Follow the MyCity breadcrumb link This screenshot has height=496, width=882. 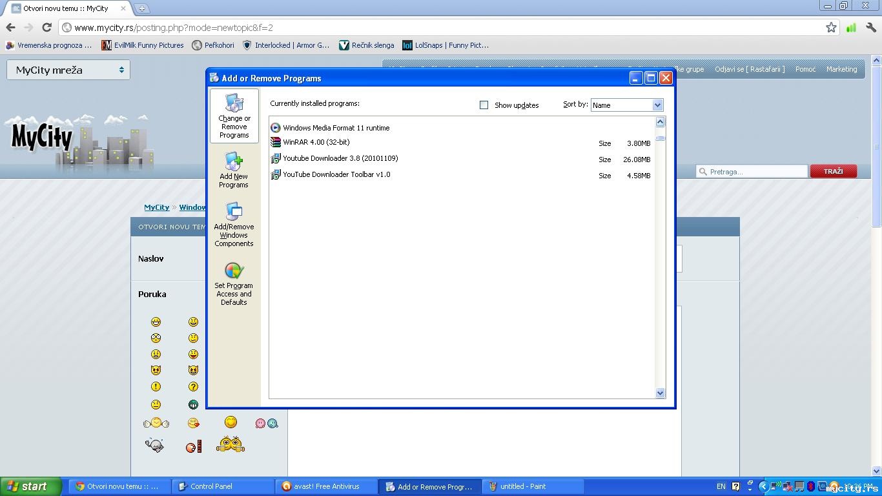pyautogui.click(x=157, y=207)
